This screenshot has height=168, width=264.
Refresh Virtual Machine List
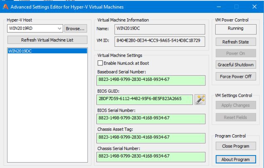pyautogui.click(x=47, y=40)
